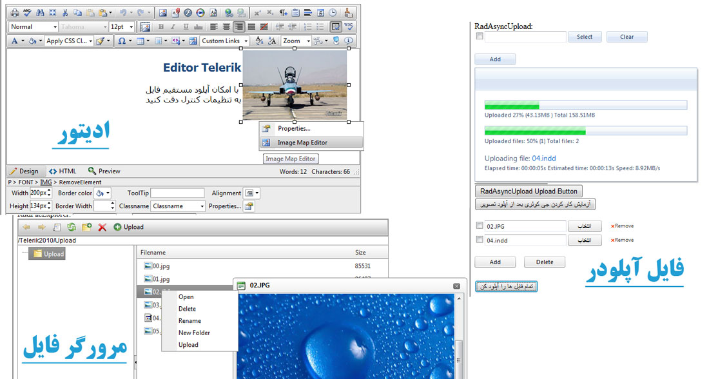Viewport: 709px width, 379px height.
Task: Click the Bold formatting icon
Action: click(160, 27)
